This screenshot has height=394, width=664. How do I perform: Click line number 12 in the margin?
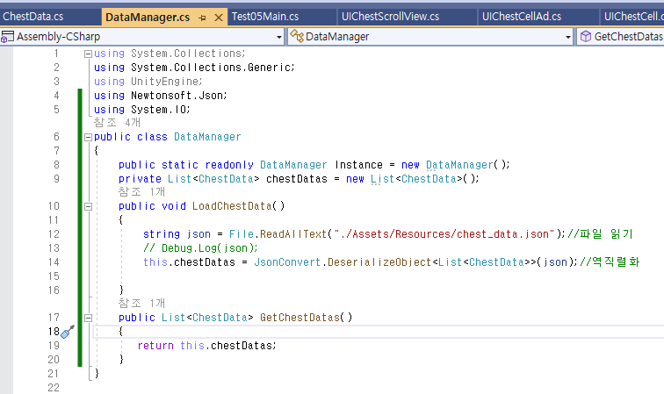[x=54, y=234]
